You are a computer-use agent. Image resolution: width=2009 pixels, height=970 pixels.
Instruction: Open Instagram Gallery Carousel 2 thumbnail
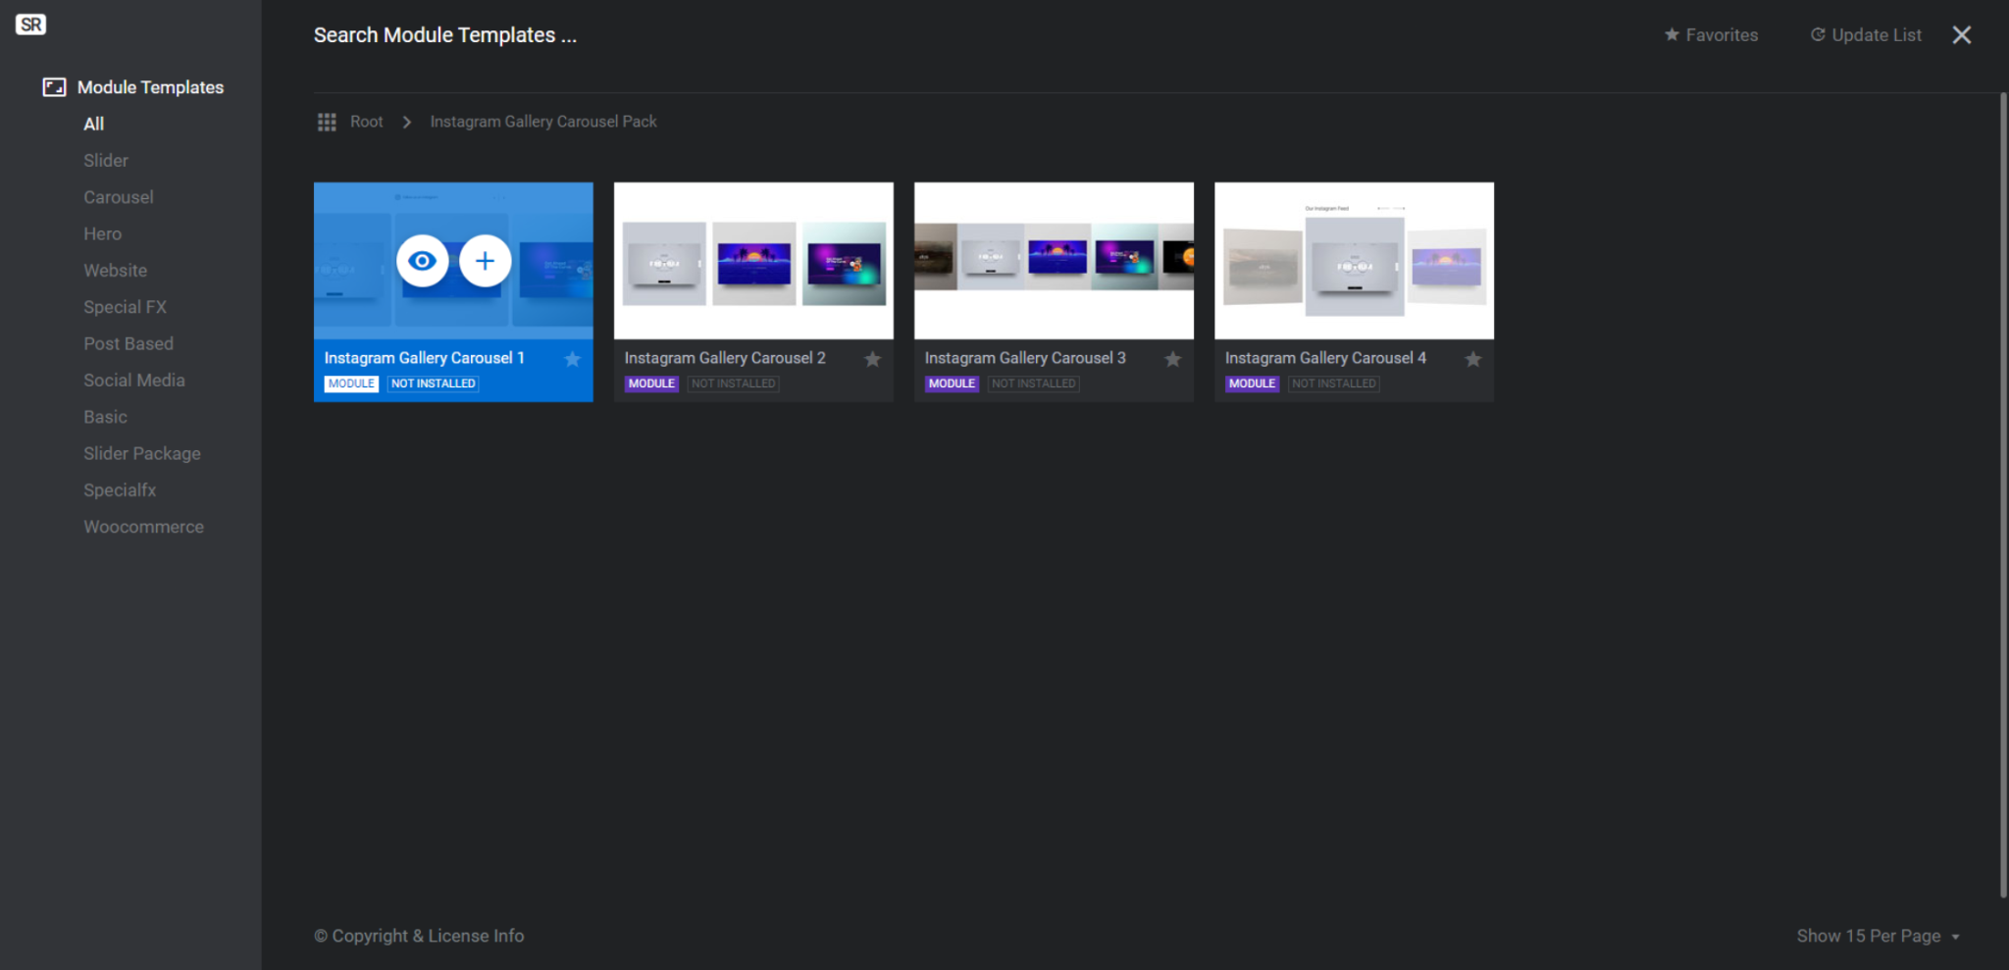click(753, 261)
